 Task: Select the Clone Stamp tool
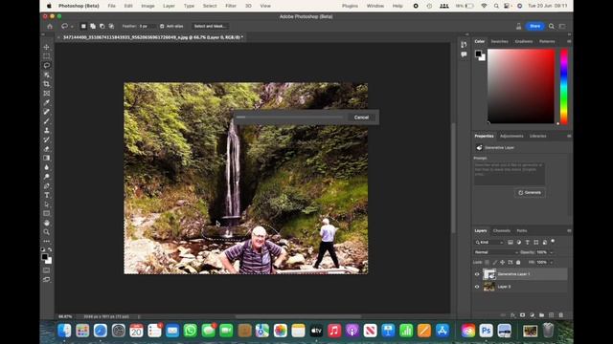[x=47, y=130]
